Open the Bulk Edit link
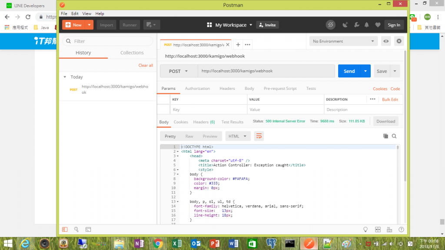The width and height of the screenshot is (445, 250). pyautogui.click(x=390, y=99)
